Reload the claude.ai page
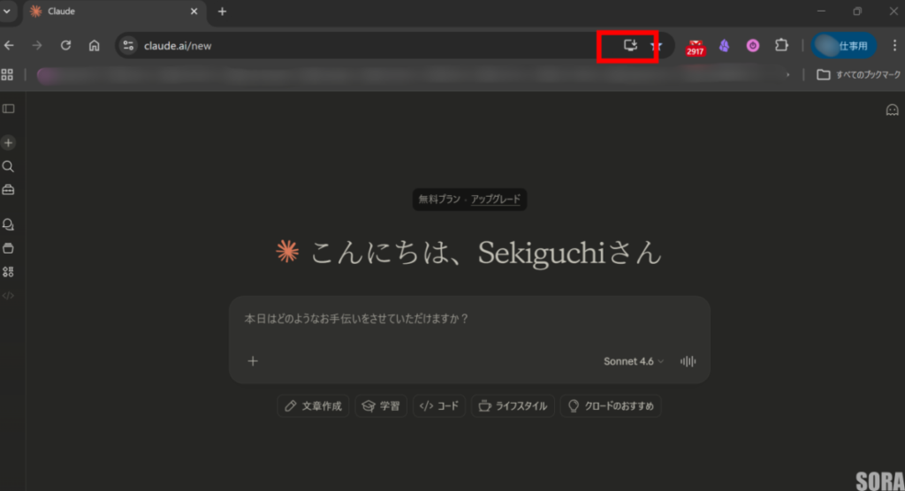This screenshot has height=491, width=905. (65, 46)
